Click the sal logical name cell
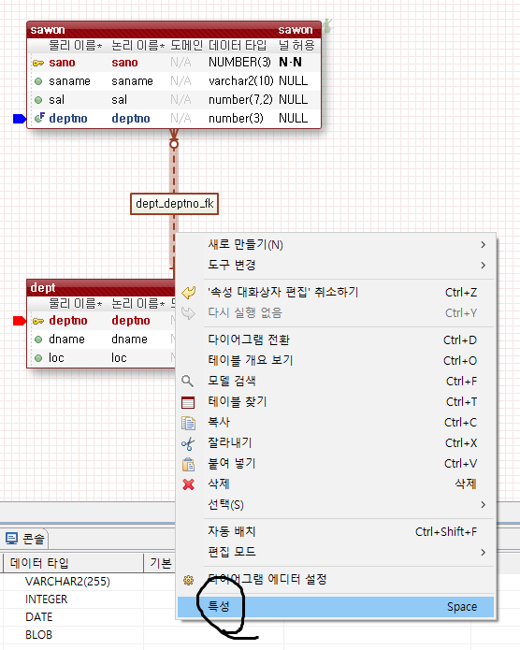 click(x=119, y=100)
